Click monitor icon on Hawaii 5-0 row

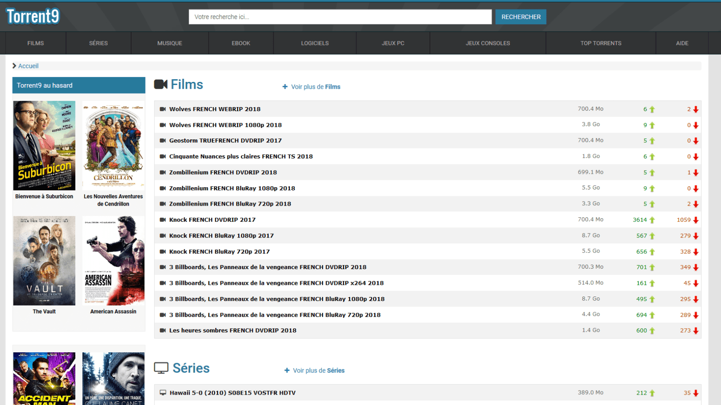click(163, 393)
